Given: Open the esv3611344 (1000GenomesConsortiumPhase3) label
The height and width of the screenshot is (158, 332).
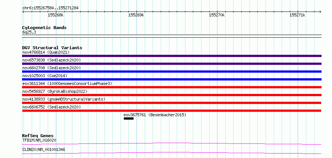Looking at the screenshot, I should (67, 83).
